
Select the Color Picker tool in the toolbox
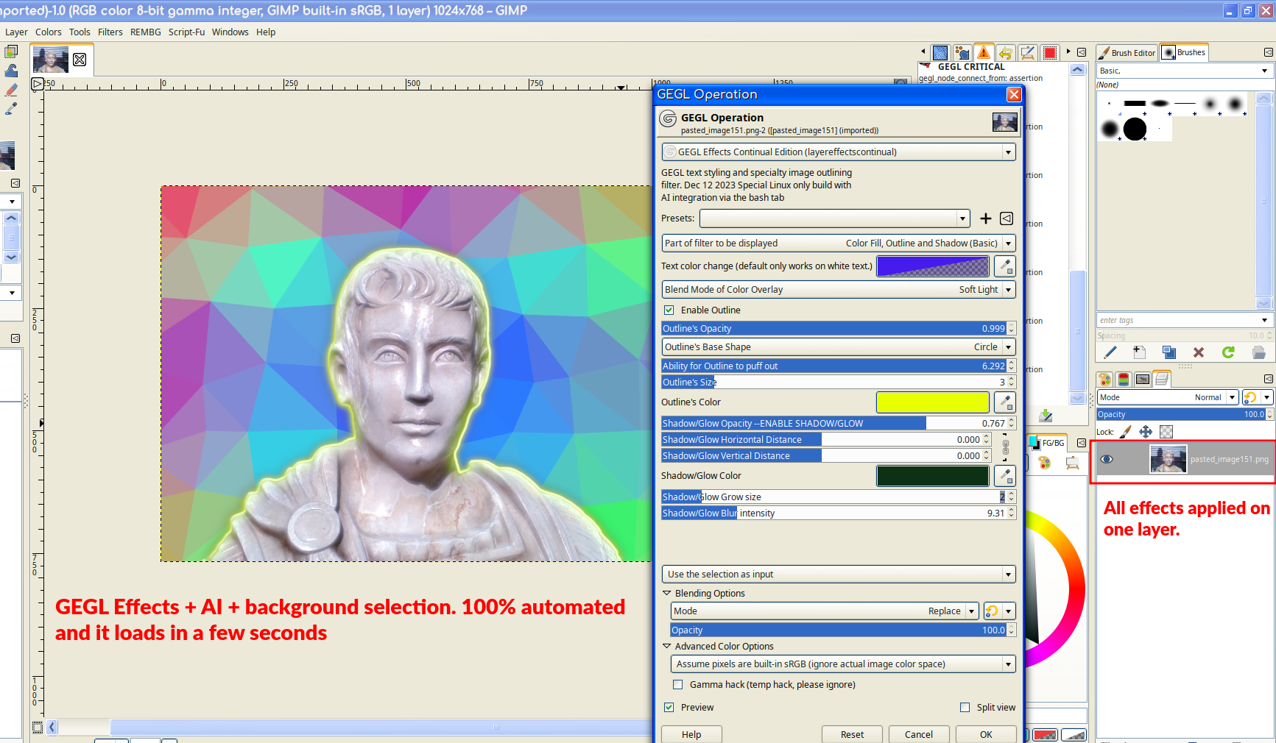(x=11, y=109)
